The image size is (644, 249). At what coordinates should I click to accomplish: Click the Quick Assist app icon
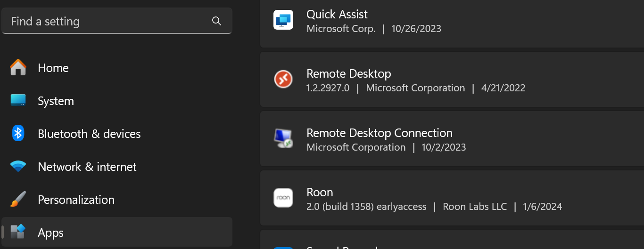283,20
